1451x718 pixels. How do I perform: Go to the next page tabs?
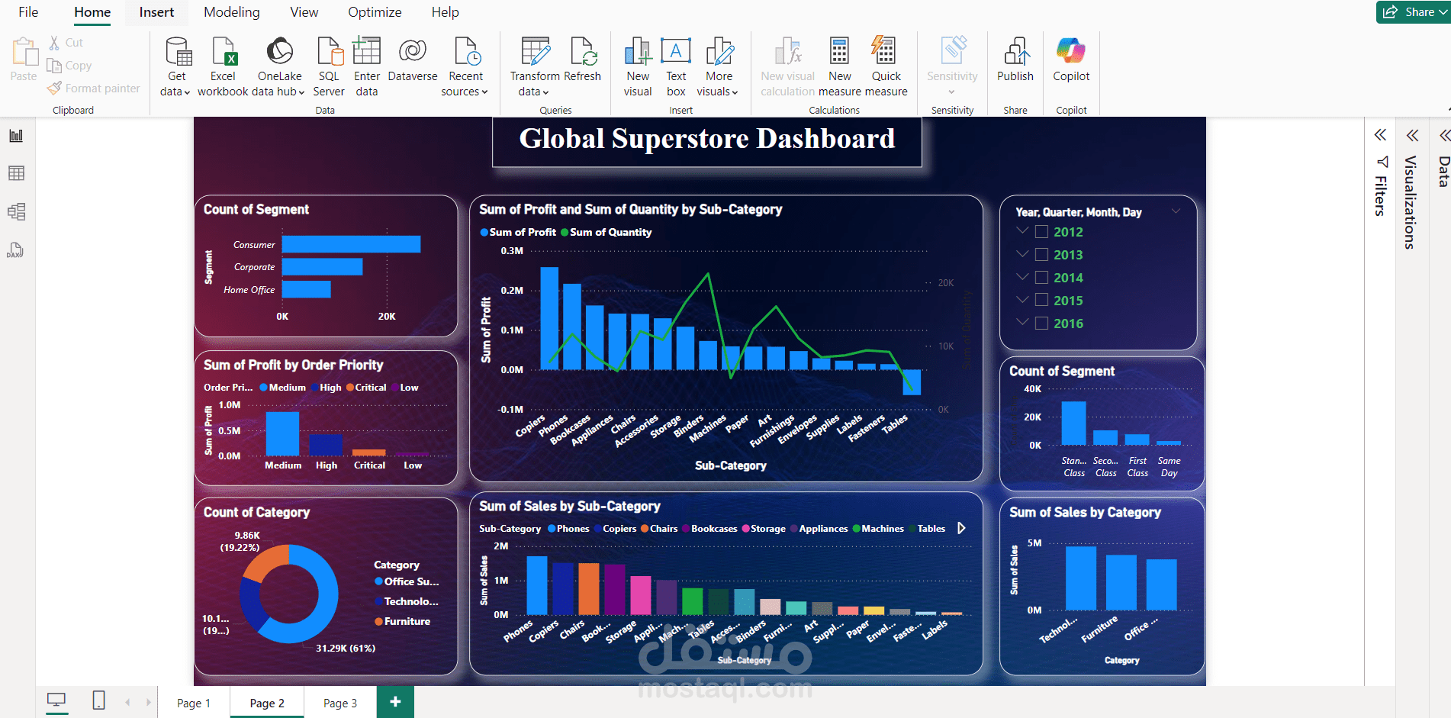pos(148,702)
